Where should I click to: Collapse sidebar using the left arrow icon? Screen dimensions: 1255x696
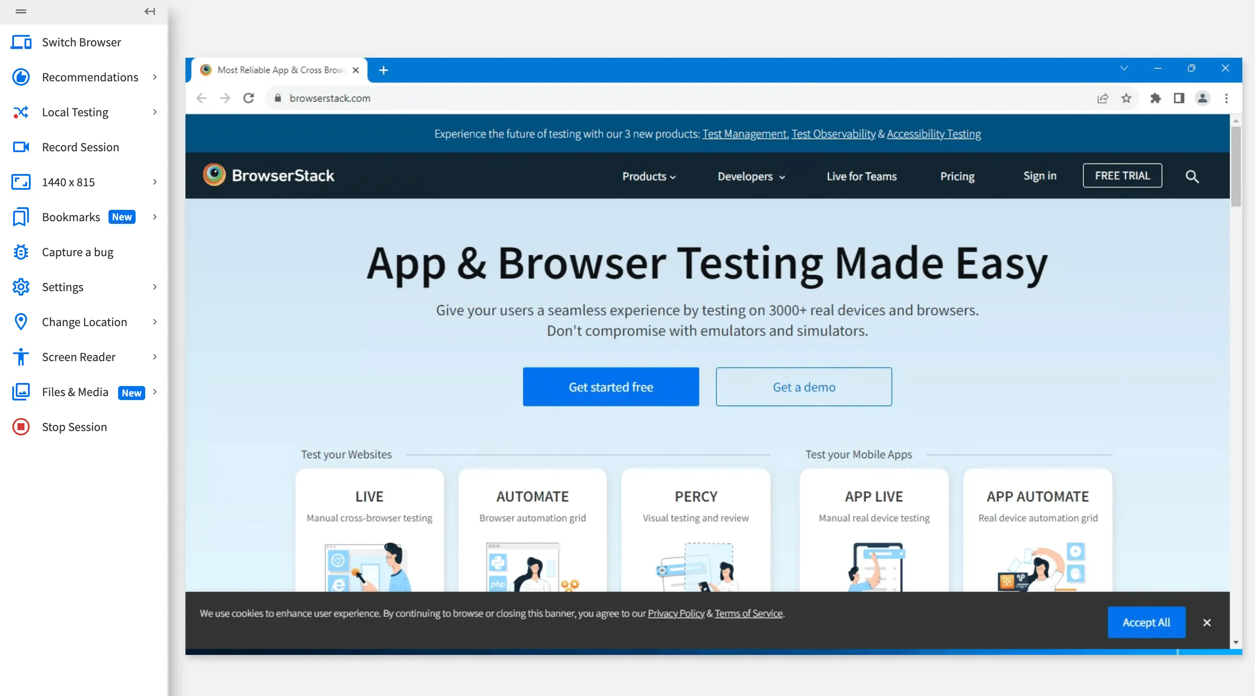point(150,11)
